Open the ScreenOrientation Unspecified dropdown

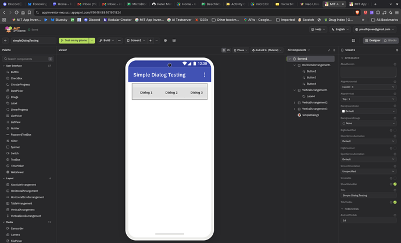point(368,172)
